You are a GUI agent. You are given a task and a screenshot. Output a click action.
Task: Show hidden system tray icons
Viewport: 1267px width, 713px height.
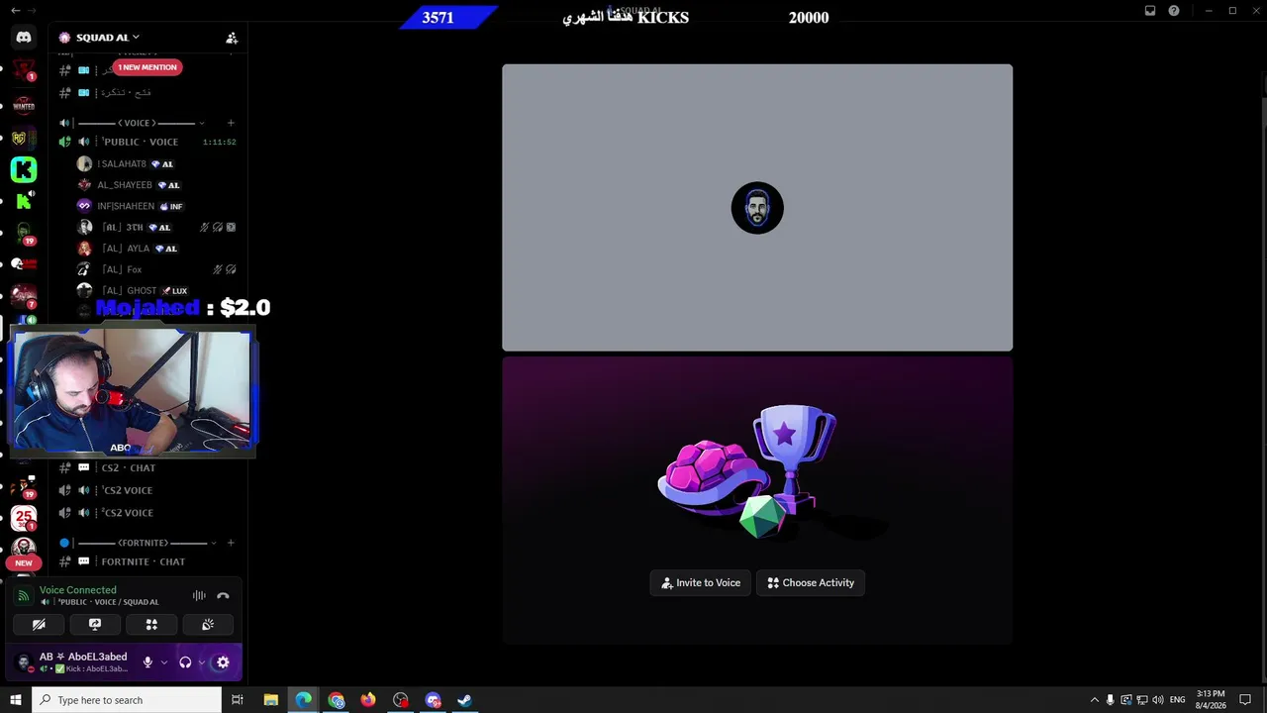1094,700
